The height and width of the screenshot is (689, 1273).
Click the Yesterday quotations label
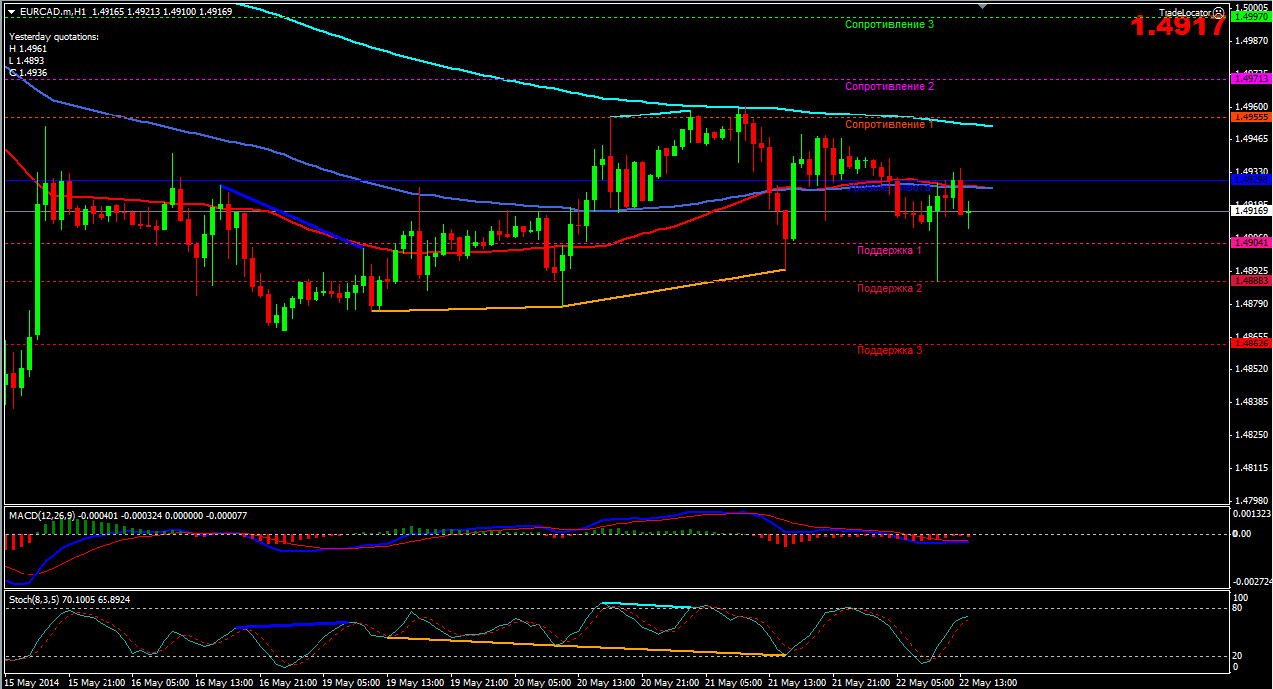coord(54,36)
